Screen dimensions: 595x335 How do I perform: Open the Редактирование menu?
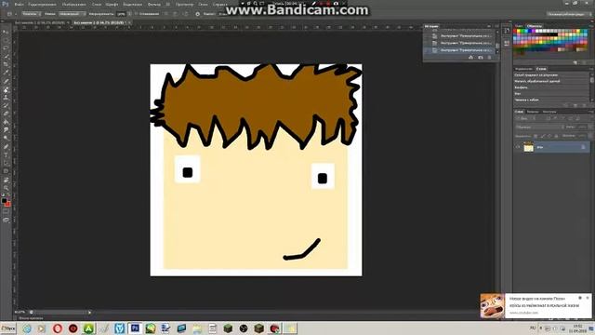click(x=43, y=4)
